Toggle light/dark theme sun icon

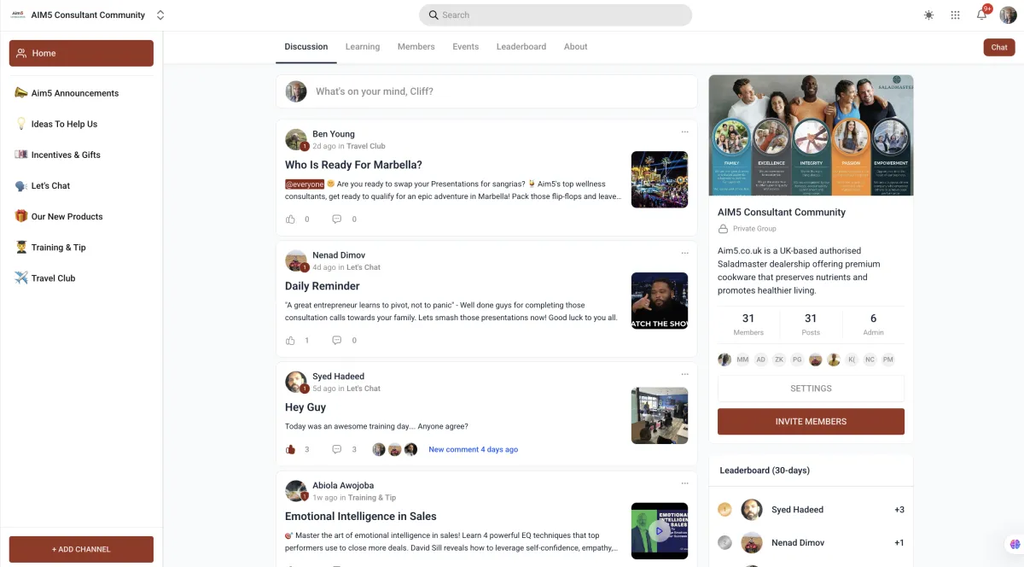pos(928,15)
